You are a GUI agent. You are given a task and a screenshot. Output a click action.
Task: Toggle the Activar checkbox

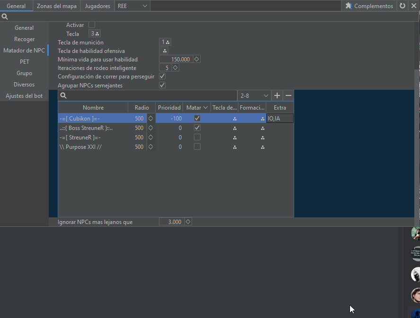92,25
